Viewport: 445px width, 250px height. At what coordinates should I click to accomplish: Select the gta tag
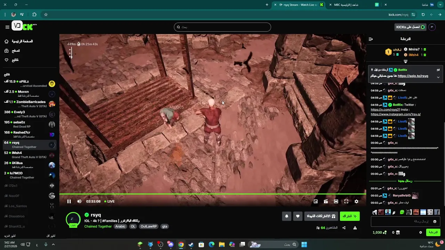[x=164, y=226]
